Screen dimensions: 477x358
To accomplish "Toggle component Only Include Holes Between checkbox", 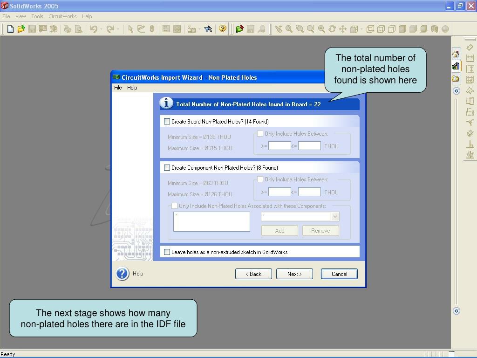I will (260, 179).
